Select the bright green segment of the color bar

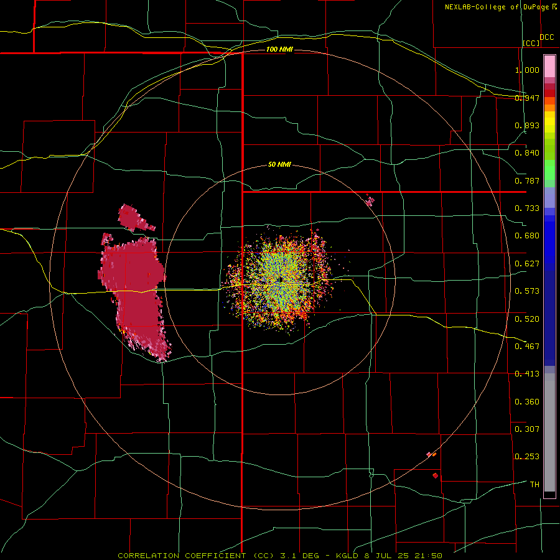tap(549, 170)
